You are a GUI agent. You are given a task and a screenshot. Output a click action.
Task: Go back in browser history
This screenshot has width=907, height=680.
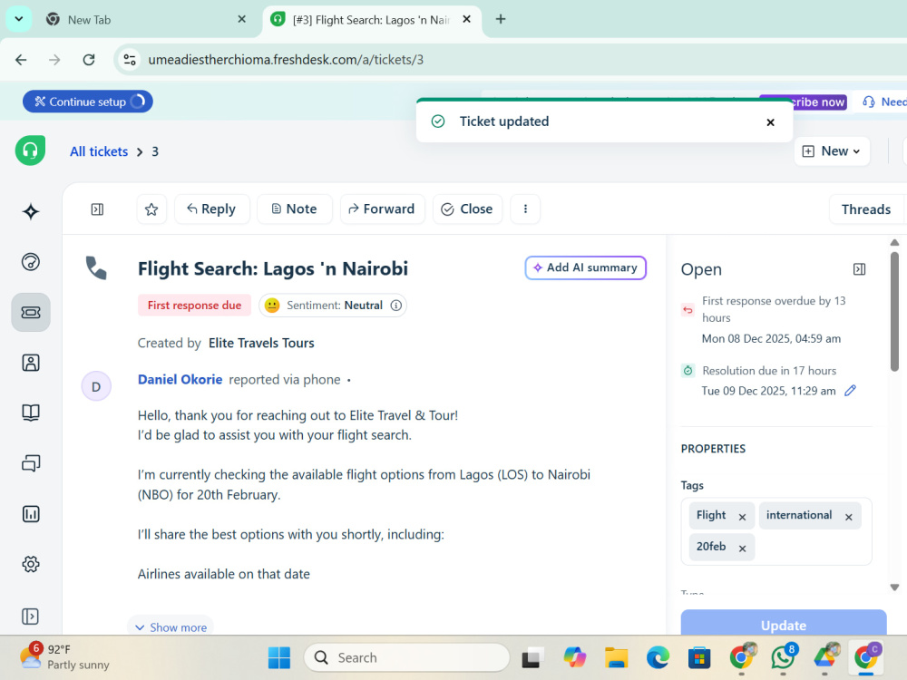[21, 60]
